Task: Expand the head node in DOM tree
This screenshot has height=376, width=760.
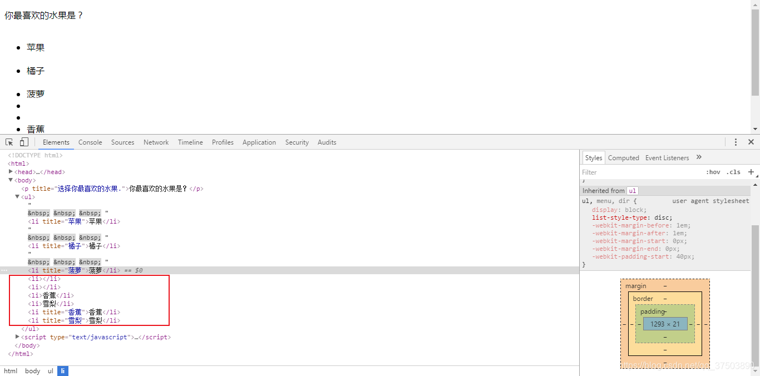Action: (x=11, y=172)
